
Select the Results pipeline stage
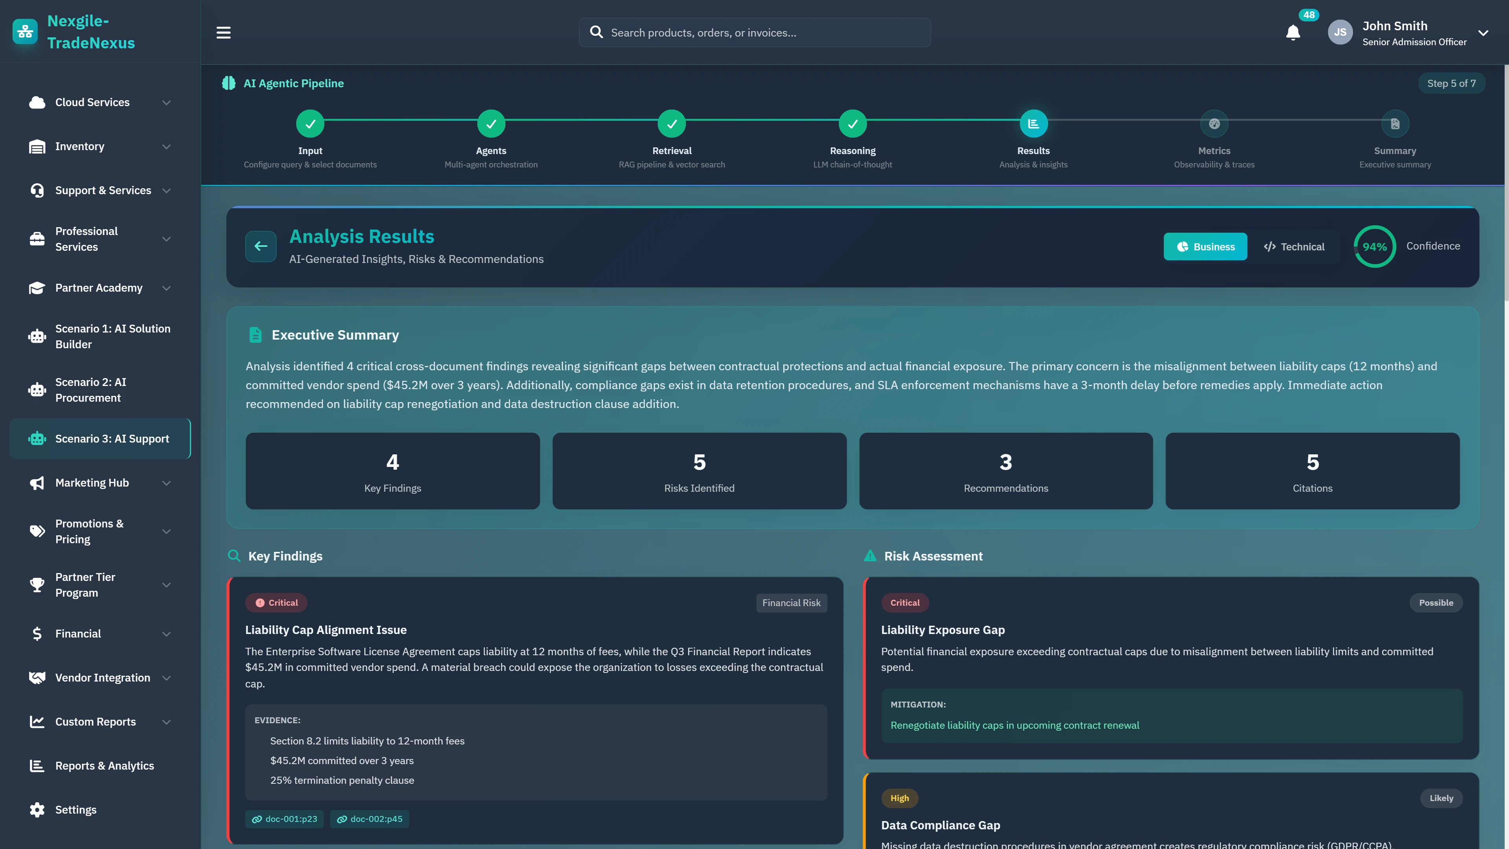point(1033,123)
